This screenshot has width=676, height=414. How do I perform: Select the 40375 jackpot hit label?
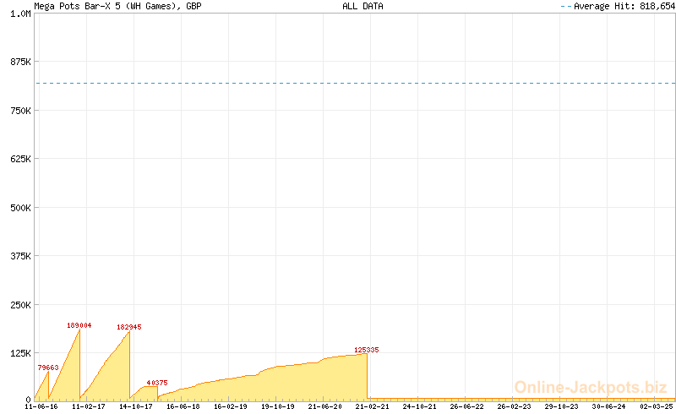coord(157,383)
